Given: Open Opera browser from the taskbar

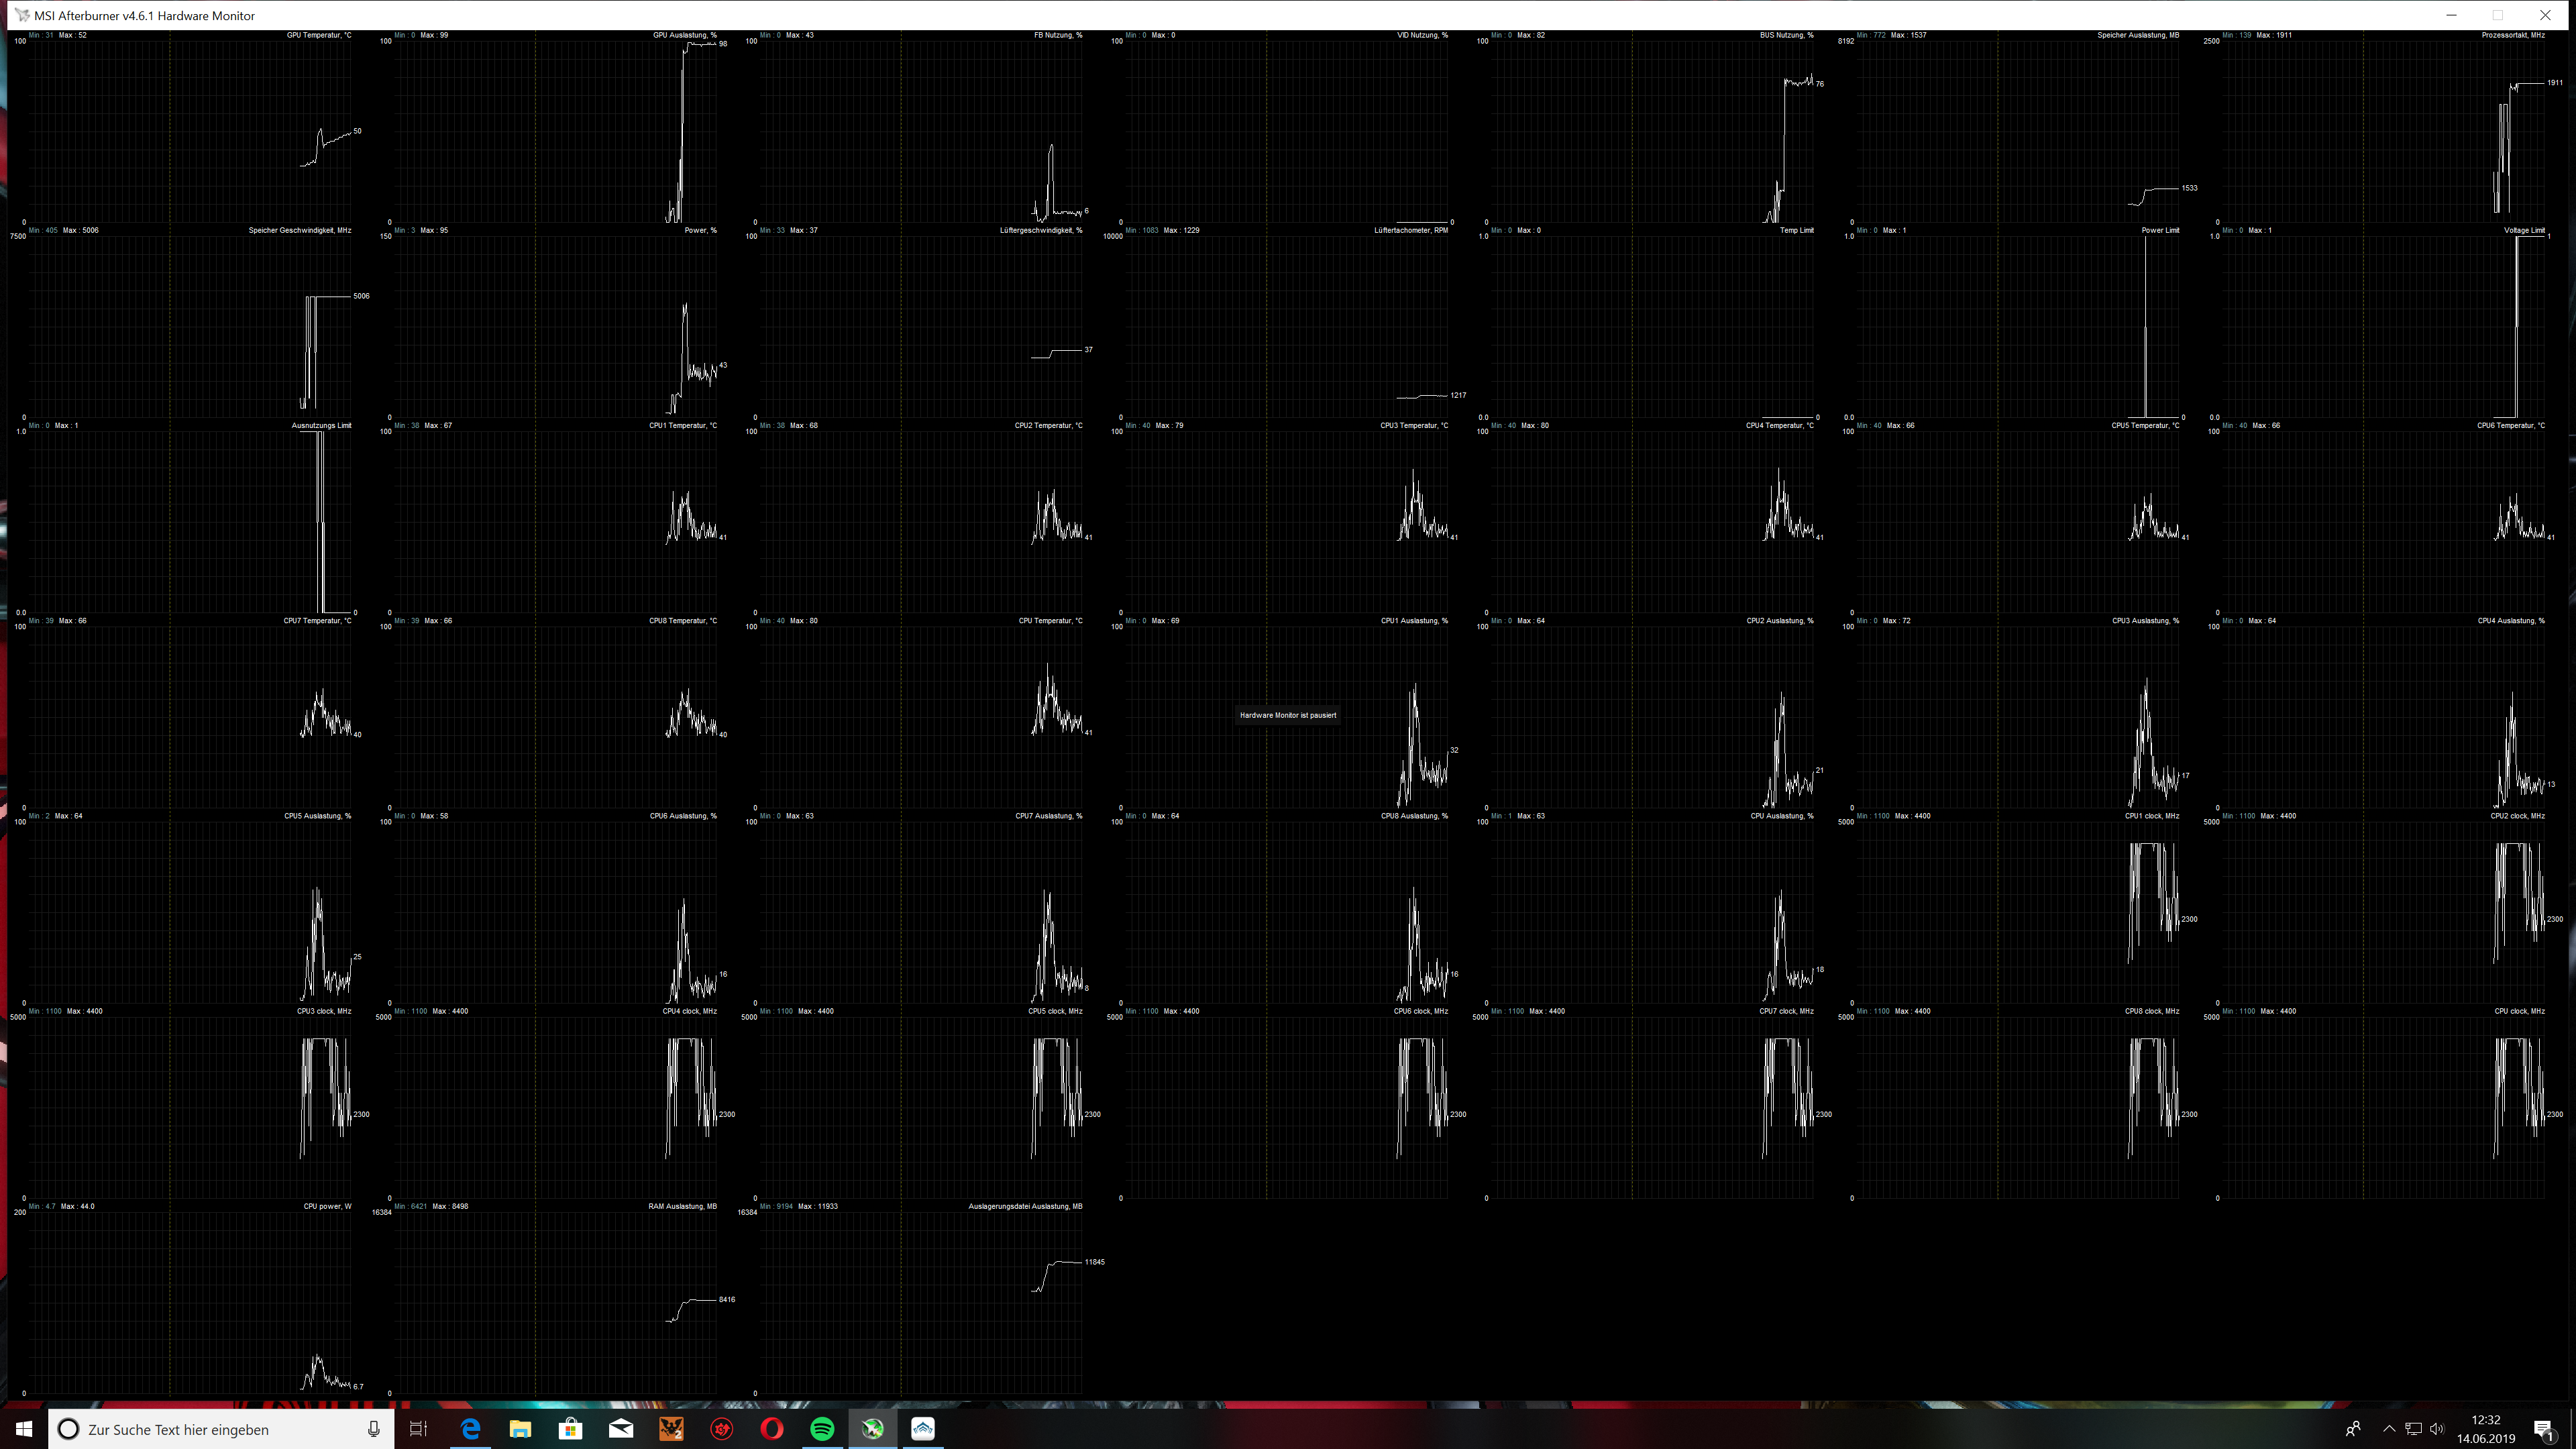Looking at the screenshot, I should [772, 1429].
